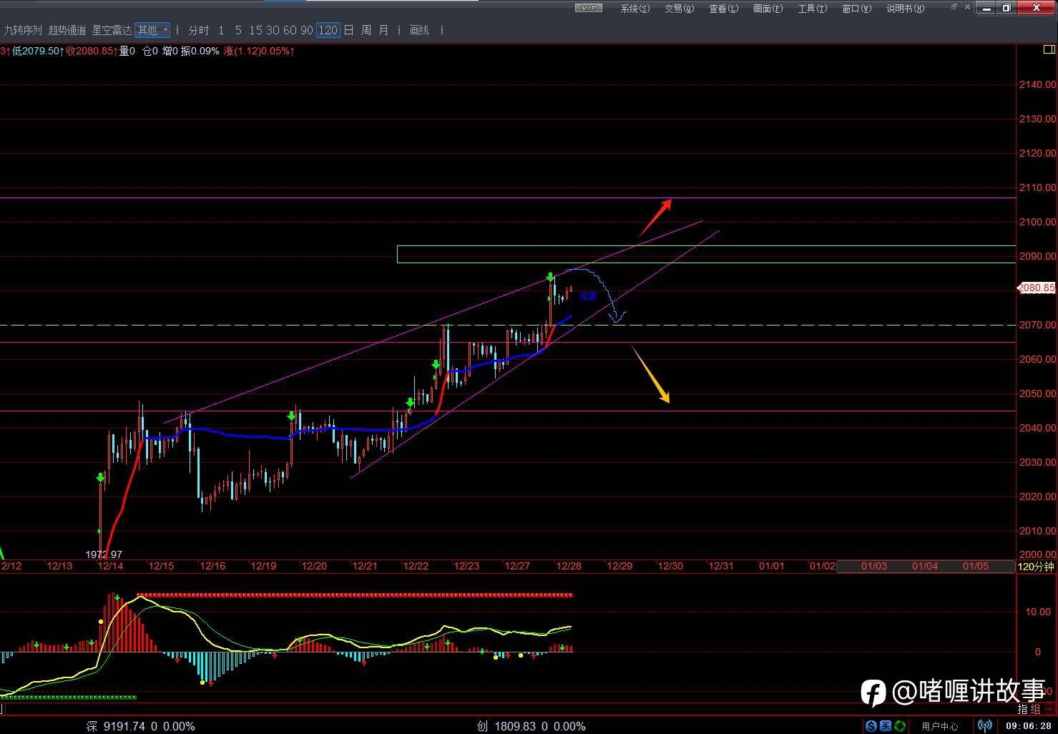
Task: Click the 创 1809.83 index readout
Action: 531,726
